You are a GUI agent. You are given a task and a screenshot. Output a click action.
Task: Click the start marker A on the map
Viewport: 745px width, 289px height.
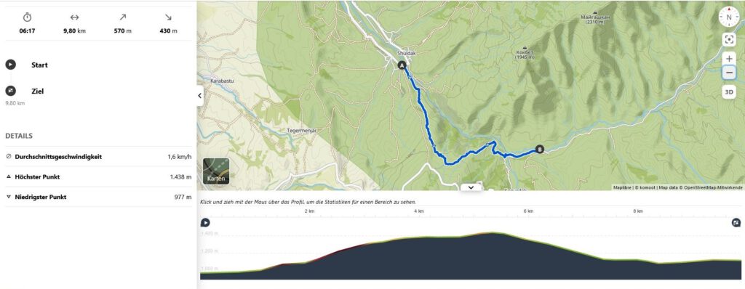[402, 65]
